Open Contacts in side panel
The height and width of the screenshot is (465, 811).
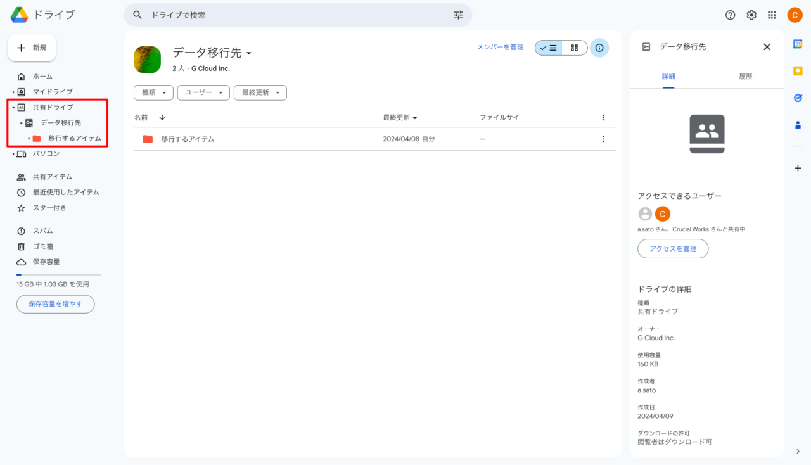[798, 125]
